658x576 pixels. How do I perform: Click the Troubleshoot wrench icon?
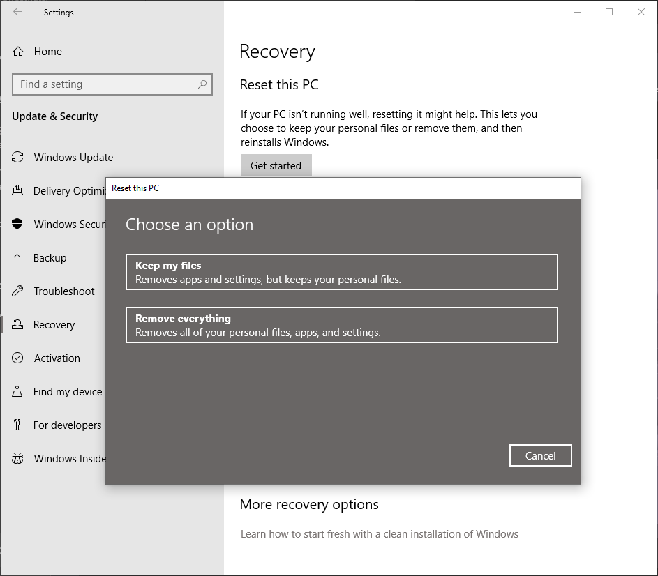tap(18, 291)
